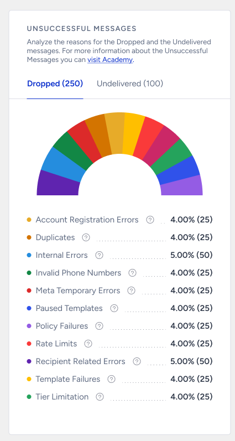The width and height of the screenshot is (235, 441).
Task: Select the light purple Policy Failures segment
Action: (182, 186)
